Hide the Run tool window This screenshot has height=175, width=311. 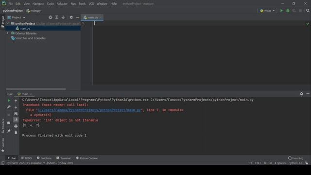coord(308,94)
